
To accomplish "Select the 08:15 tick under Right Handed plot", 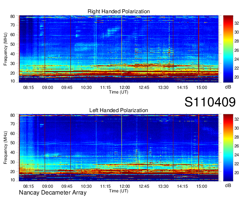I will tap(28, 87).
